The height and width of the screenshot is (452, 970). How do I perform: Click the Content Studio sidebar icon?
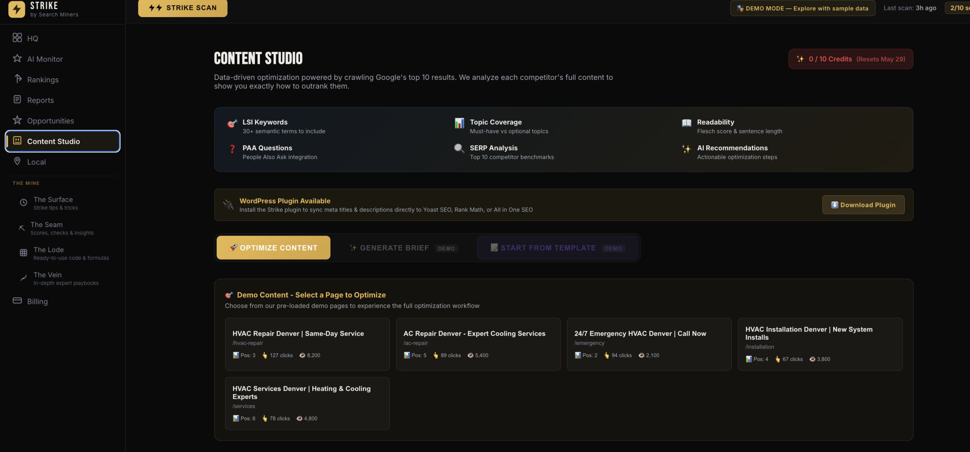tap(17, 141)
